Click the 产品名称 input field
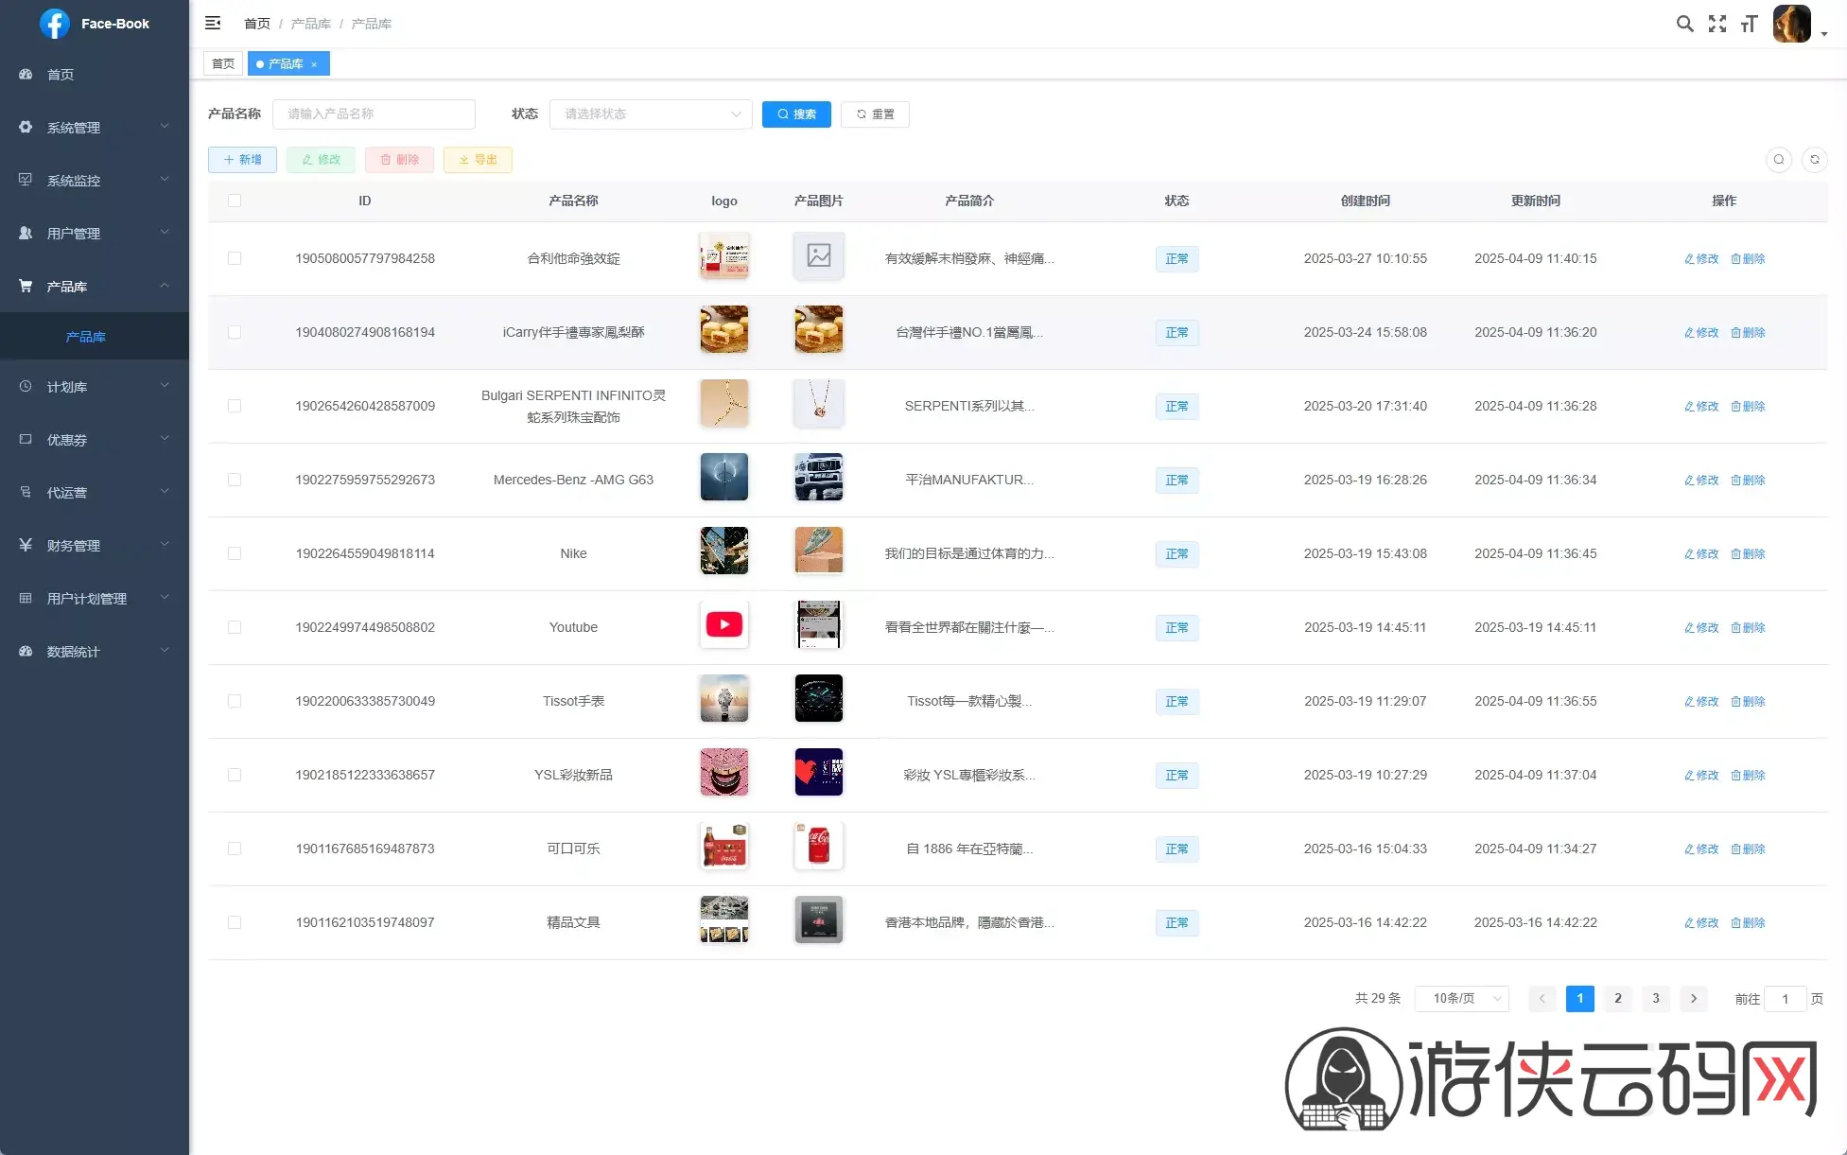The height and width of the screenshot is (1155, 1847). [x=374, y=114]
